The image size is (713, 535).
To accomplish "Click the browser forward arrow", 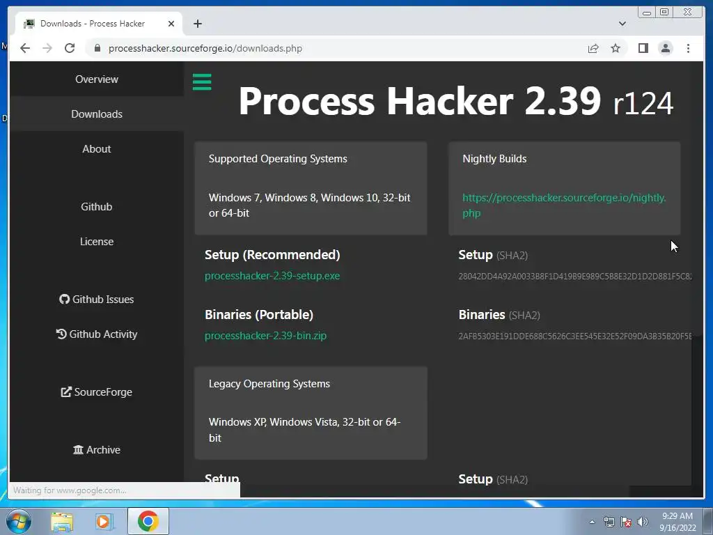I will 47,48.
